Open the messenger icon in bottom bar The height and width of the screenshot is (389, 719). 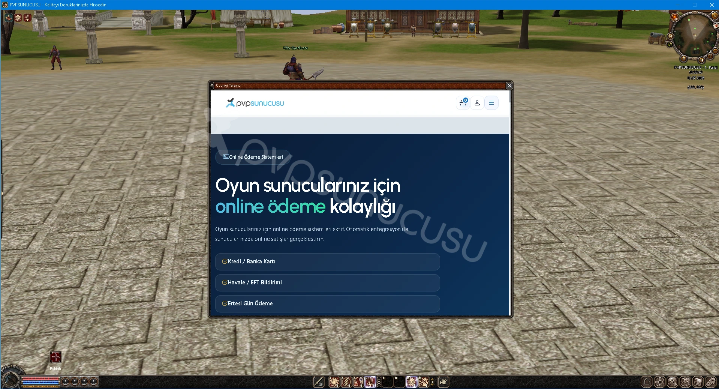698,382
